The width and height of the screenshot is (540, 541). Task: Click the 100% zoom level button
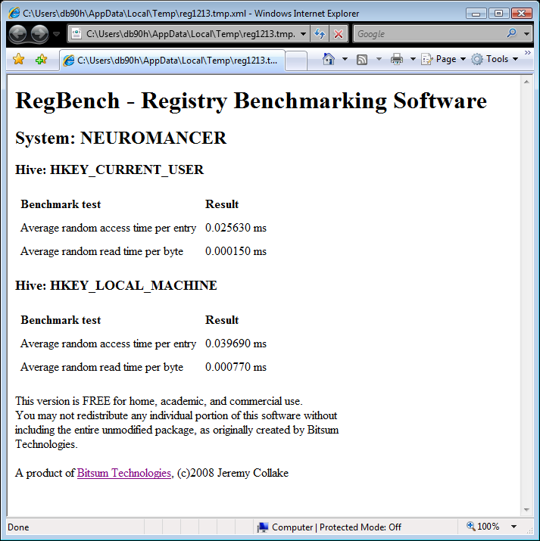[482, 527]
